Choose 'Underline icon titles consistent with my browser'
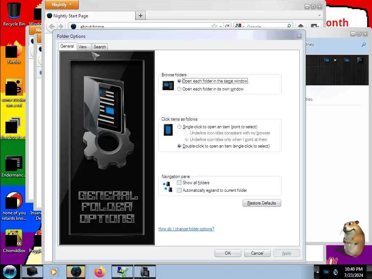The width and height of the screenshot is (372, 279). pyautogui.click(x=227, y=133)
